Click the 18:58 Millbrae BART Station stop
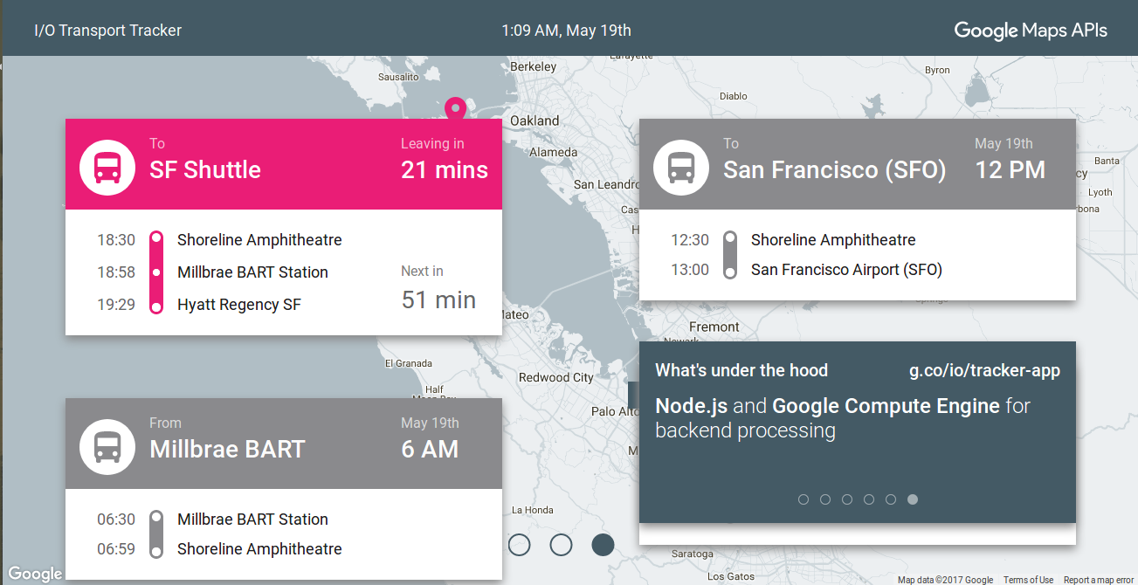This screenshot has height=585, width=1138. click(x=212, y=272)
